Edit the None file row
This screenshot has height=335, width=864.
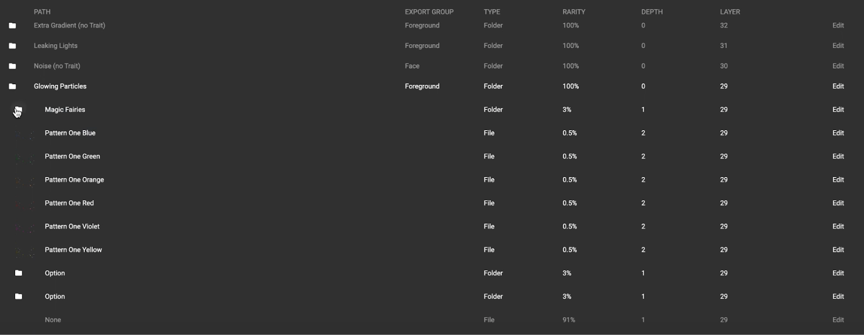pos(838,320)
